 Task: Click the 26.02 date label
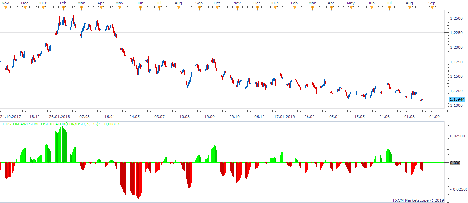309,117
